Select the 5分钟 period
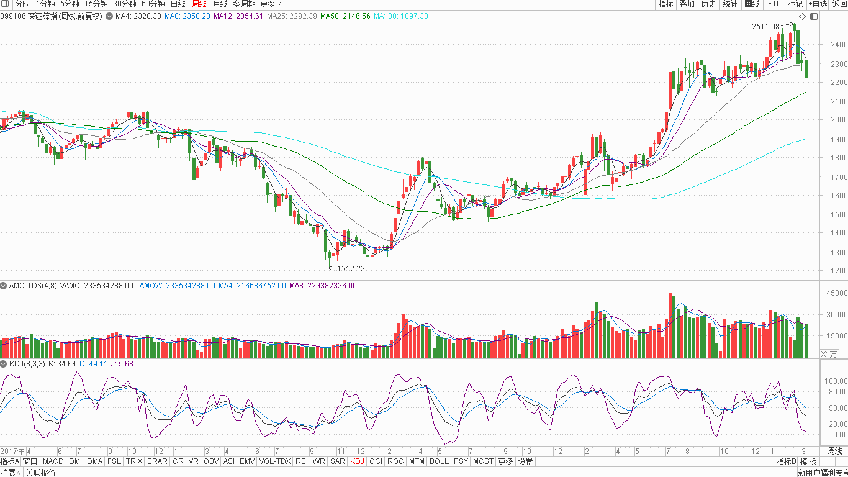This screenshot has height=477, width=848. (x=70, y=4)
